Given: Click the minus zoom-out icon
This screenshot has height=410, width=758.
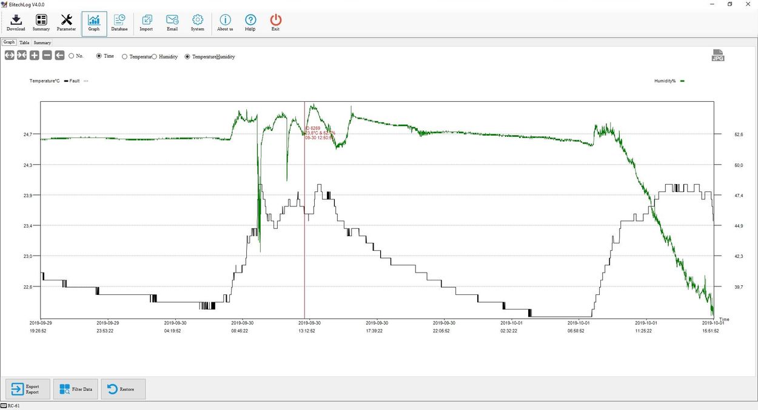Looking at the screenshot, I should (x=47, y=56).
